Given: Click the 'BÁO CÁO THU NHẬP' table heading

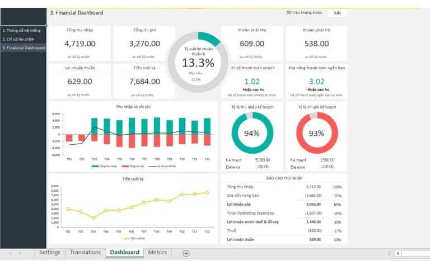Looking at the screenshot, I should click(284, 178).
